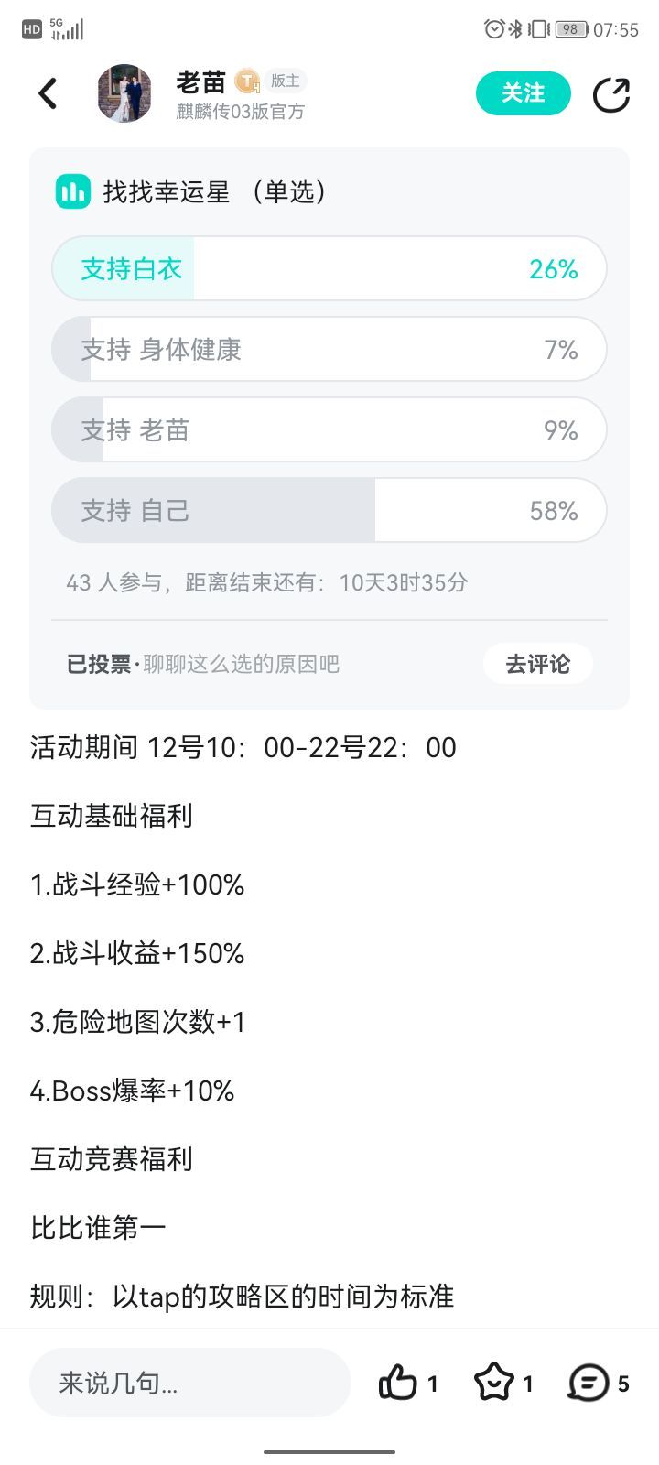This screenshot has width=659, height=1465.
Task: Select poll option 支持 身体健康
Action: pos(329,349)
